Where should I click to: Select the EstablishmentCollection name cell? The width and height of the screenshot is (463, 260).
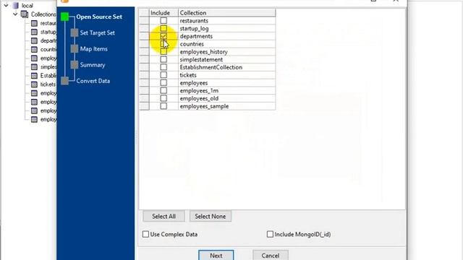(226, 67)
